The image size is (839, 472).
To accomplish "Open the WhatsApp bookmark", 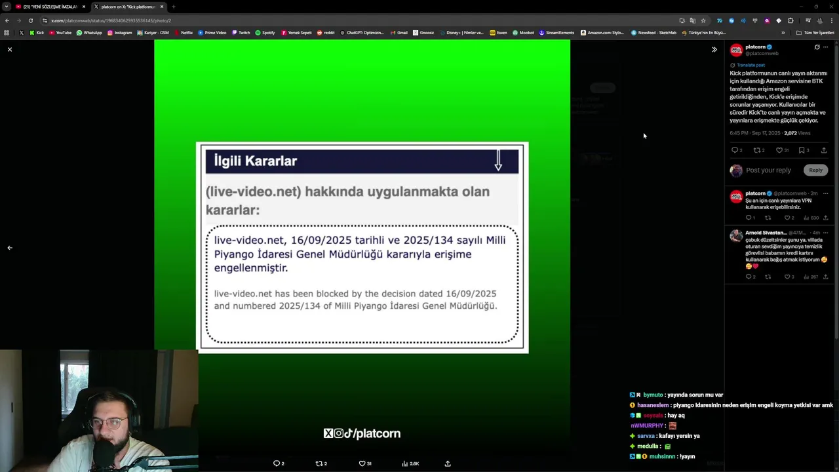I will (89, 32).
